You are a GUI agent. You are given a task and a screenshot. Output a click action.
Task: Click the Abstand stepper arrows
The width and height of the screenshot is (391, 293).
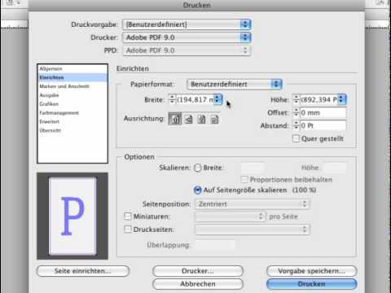297,125
